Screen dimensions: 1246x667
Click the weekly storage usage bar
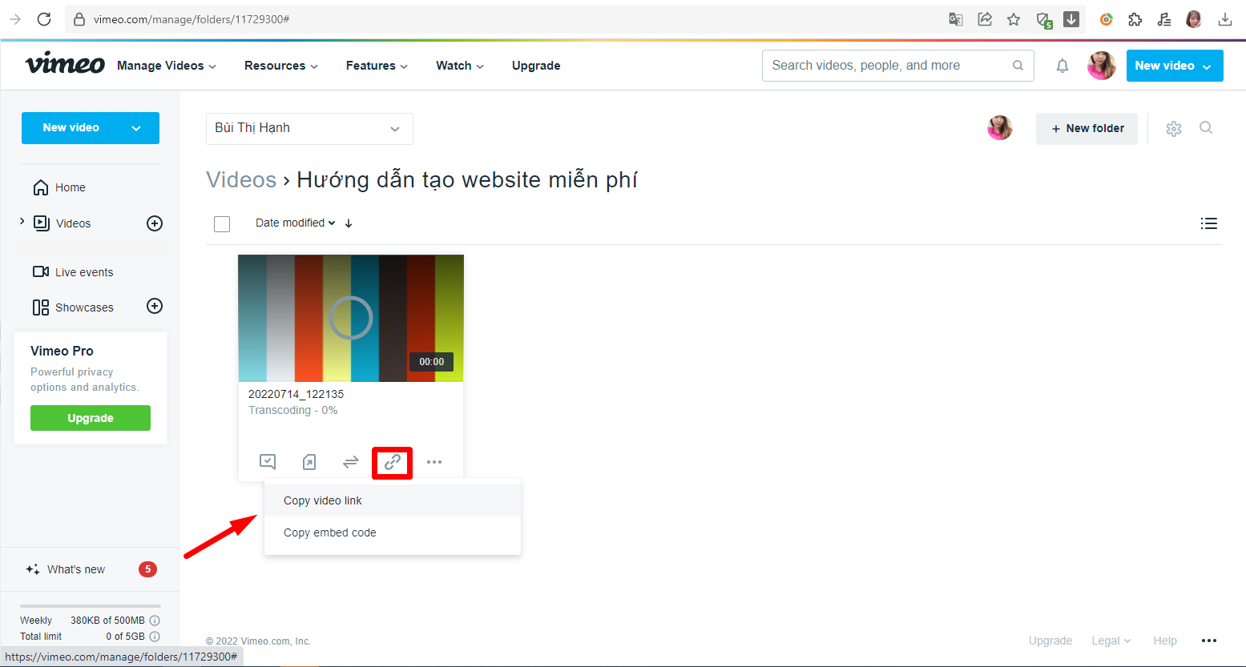[90, 606]
